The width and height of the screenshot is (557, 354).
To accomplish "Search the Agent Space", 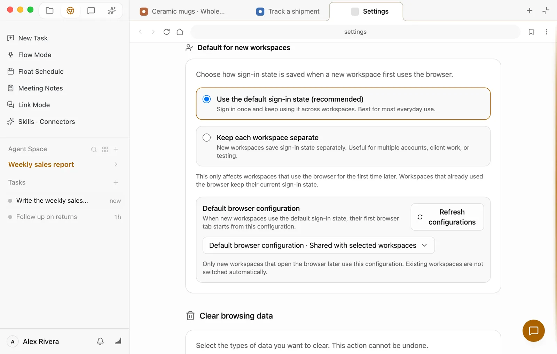I will 94,150.
